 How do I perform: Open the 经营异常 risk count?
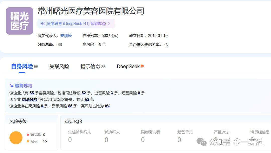pyautogui.click(x=179, y=140)
